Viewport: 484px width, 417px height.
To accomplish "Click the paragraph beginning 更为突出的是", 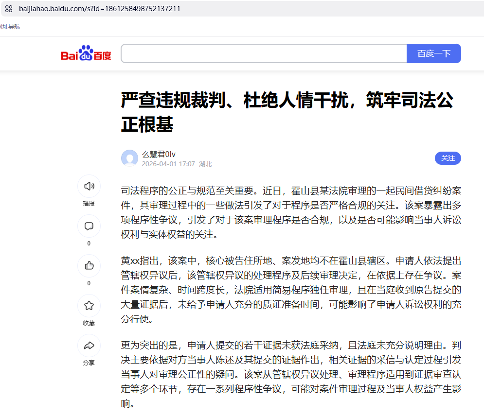I will [x=291, y=374].
